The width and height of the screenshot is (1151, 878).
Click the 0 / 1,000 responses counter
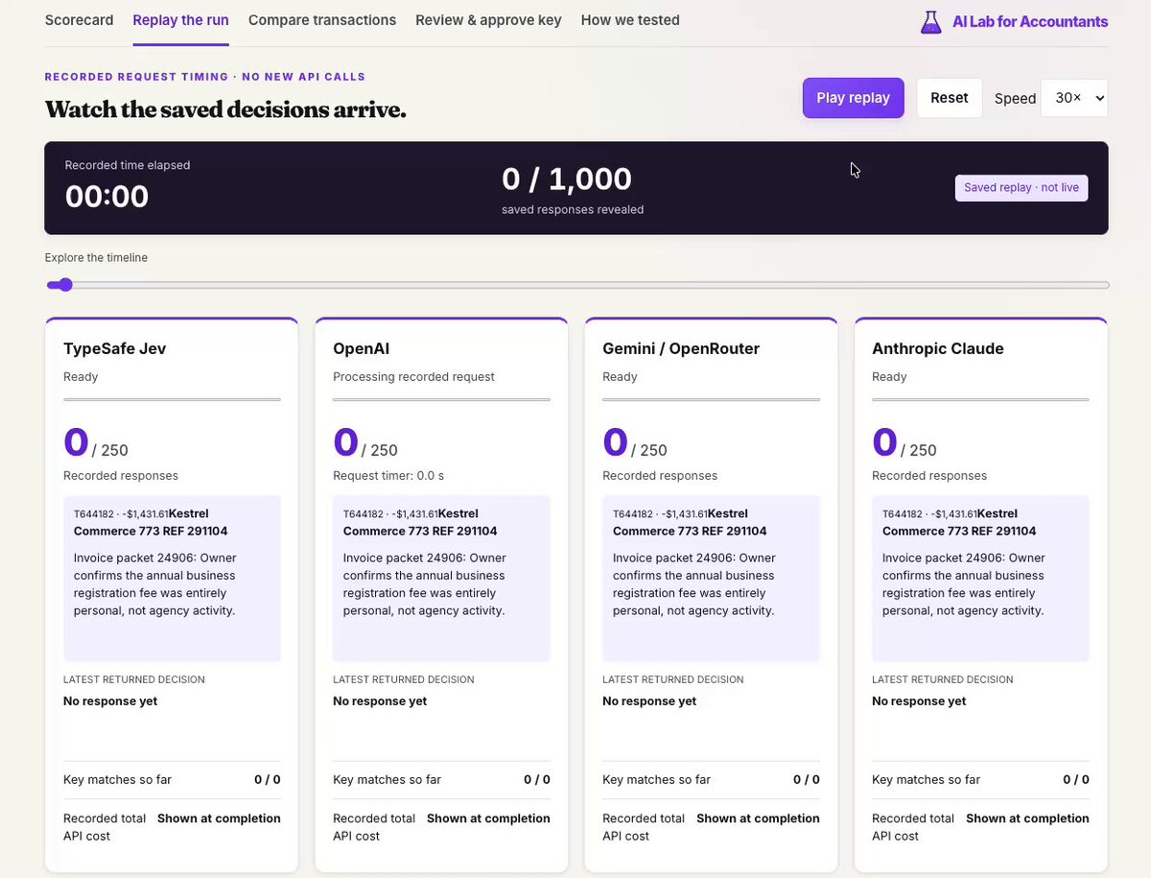[x=567, y=179]
